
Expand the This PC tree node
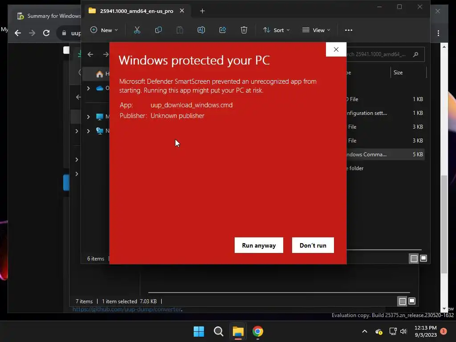pyautogui.click(x=89, y=117)
